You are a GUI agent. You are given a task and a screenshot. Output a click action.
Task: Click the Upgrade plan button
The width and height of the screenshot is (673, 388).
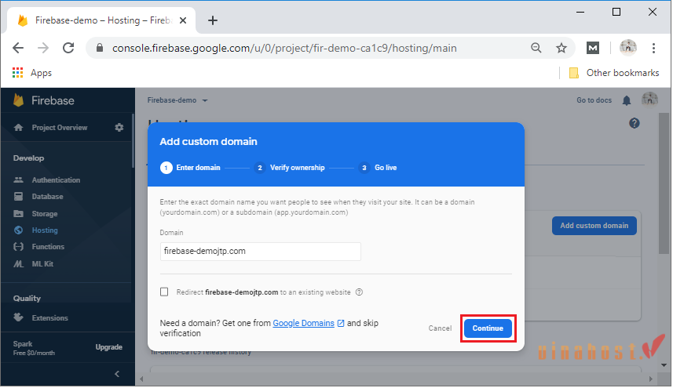pos(108,347)
